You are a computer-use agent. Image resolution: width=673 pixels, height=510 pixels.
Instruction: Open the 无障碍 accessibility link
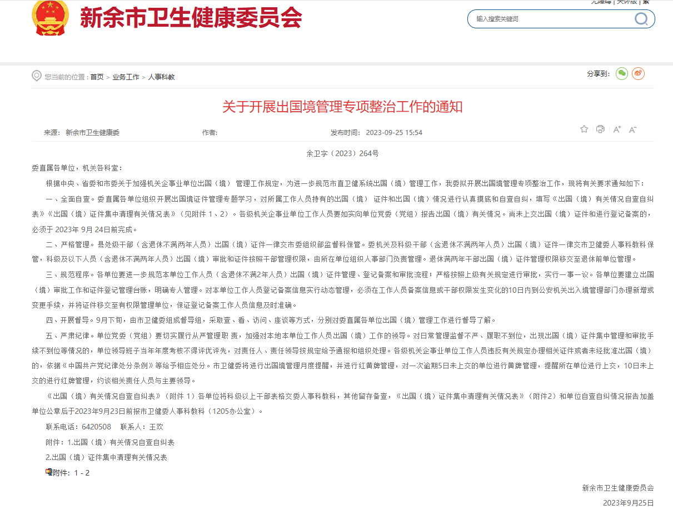[601, 2]
